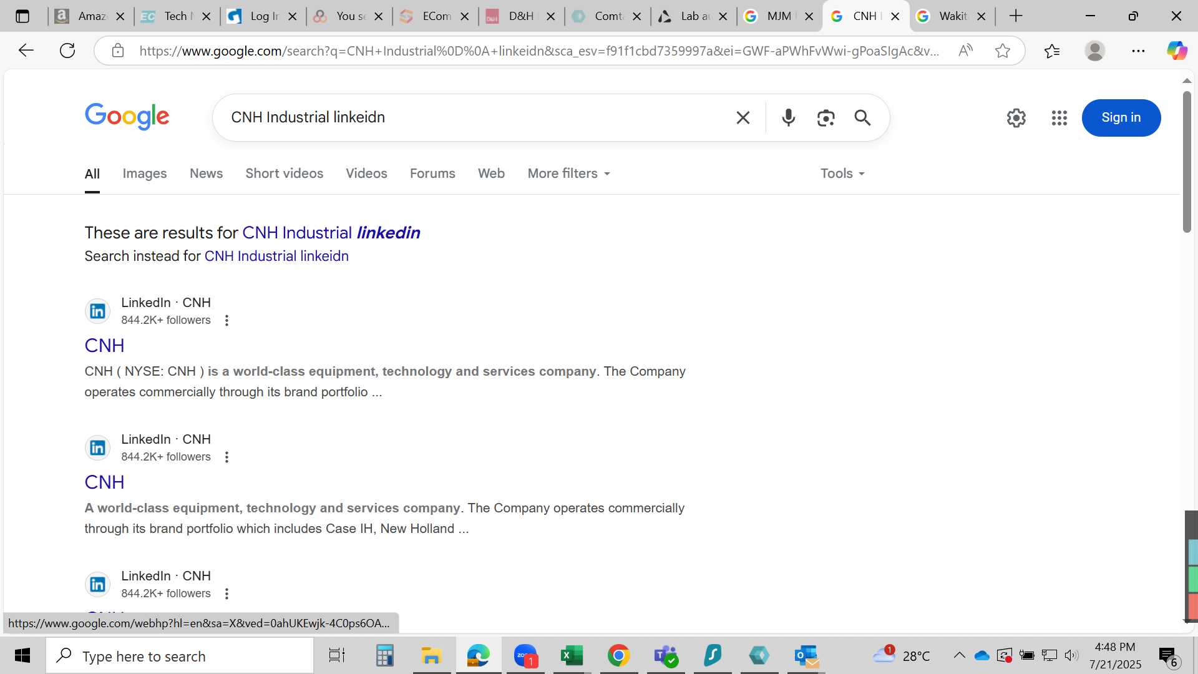Image resolution: width=1198 pixels, height=674 pixels.
Task: Open the weather widget showing 28°C
Action: point(902,655)
